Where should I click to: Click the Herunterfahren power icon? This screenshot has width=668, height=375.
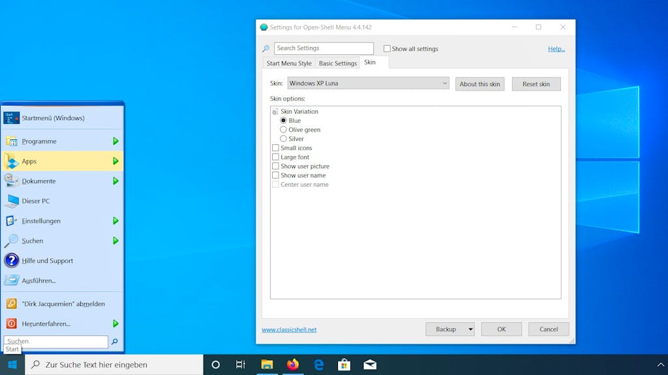click(12, 323)
